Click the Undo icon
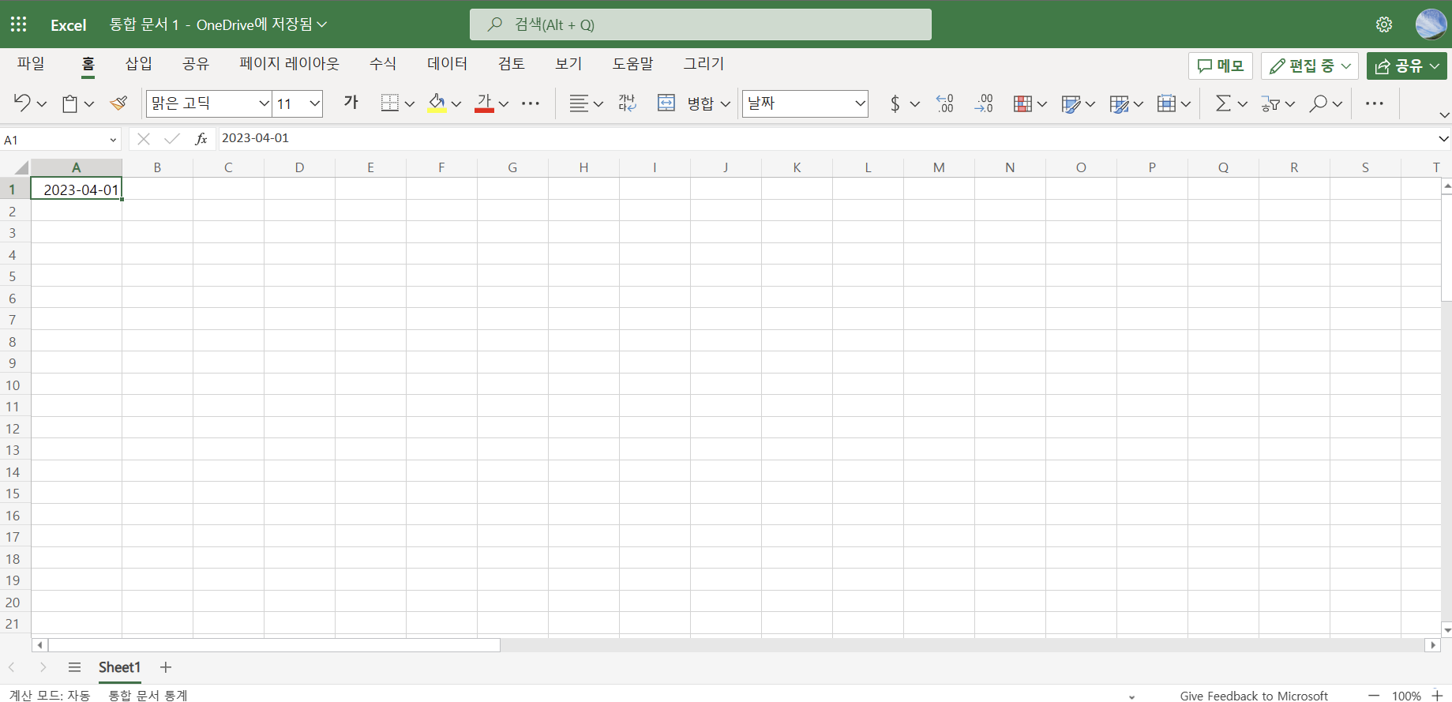 click(22, 103)
